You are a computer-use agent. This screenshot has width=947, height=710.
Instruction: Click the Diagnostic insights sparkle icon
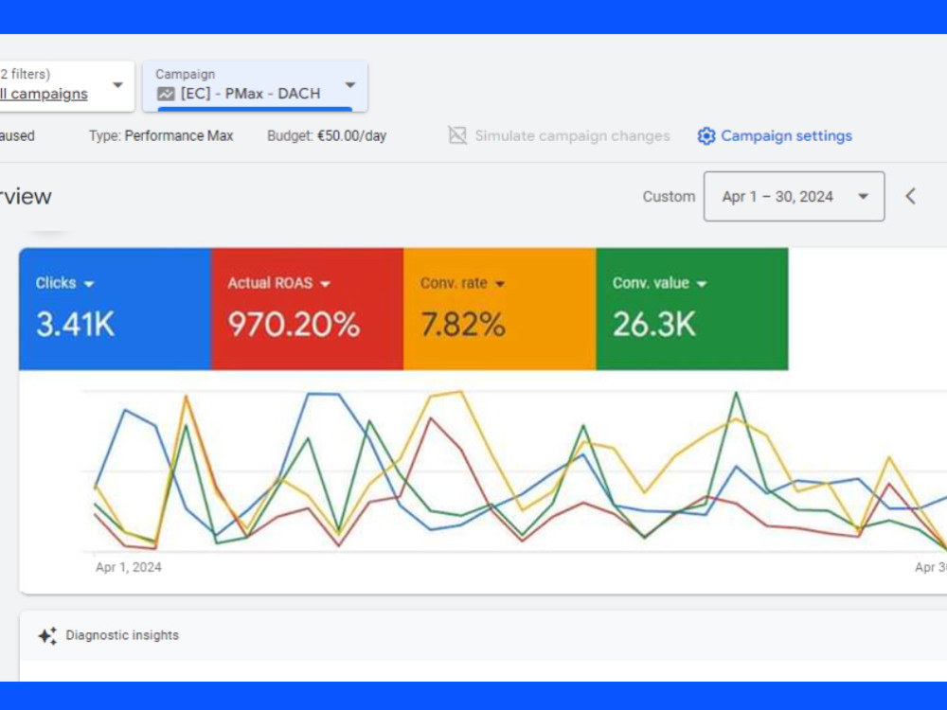point(47,636)
